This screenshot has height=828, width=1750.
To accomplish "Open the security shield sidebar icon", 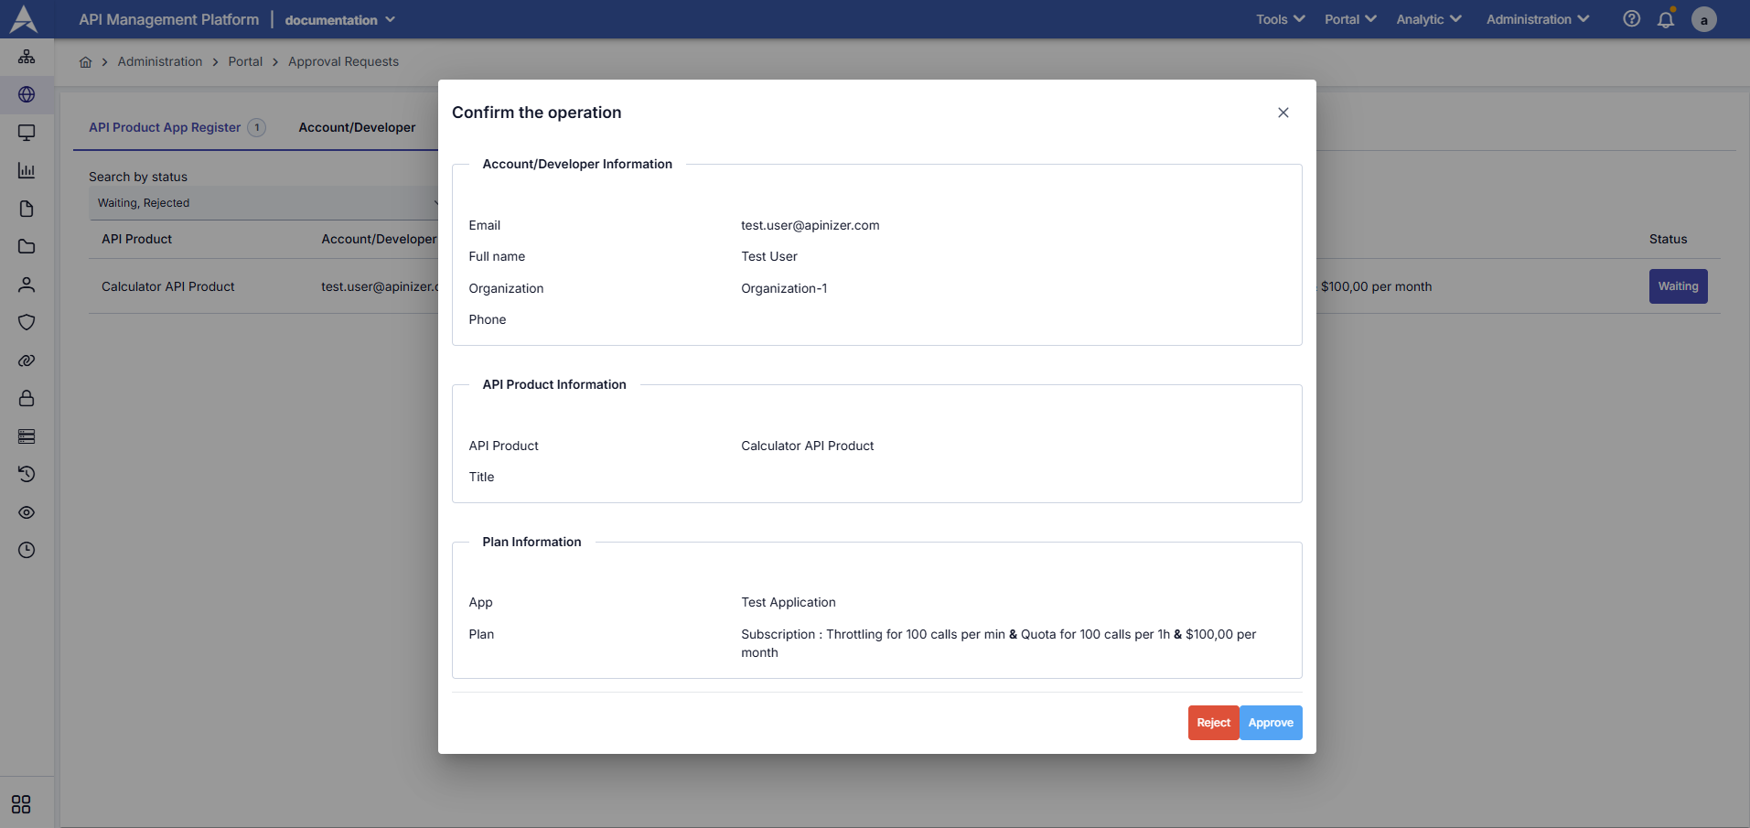I will coord(27,323).
